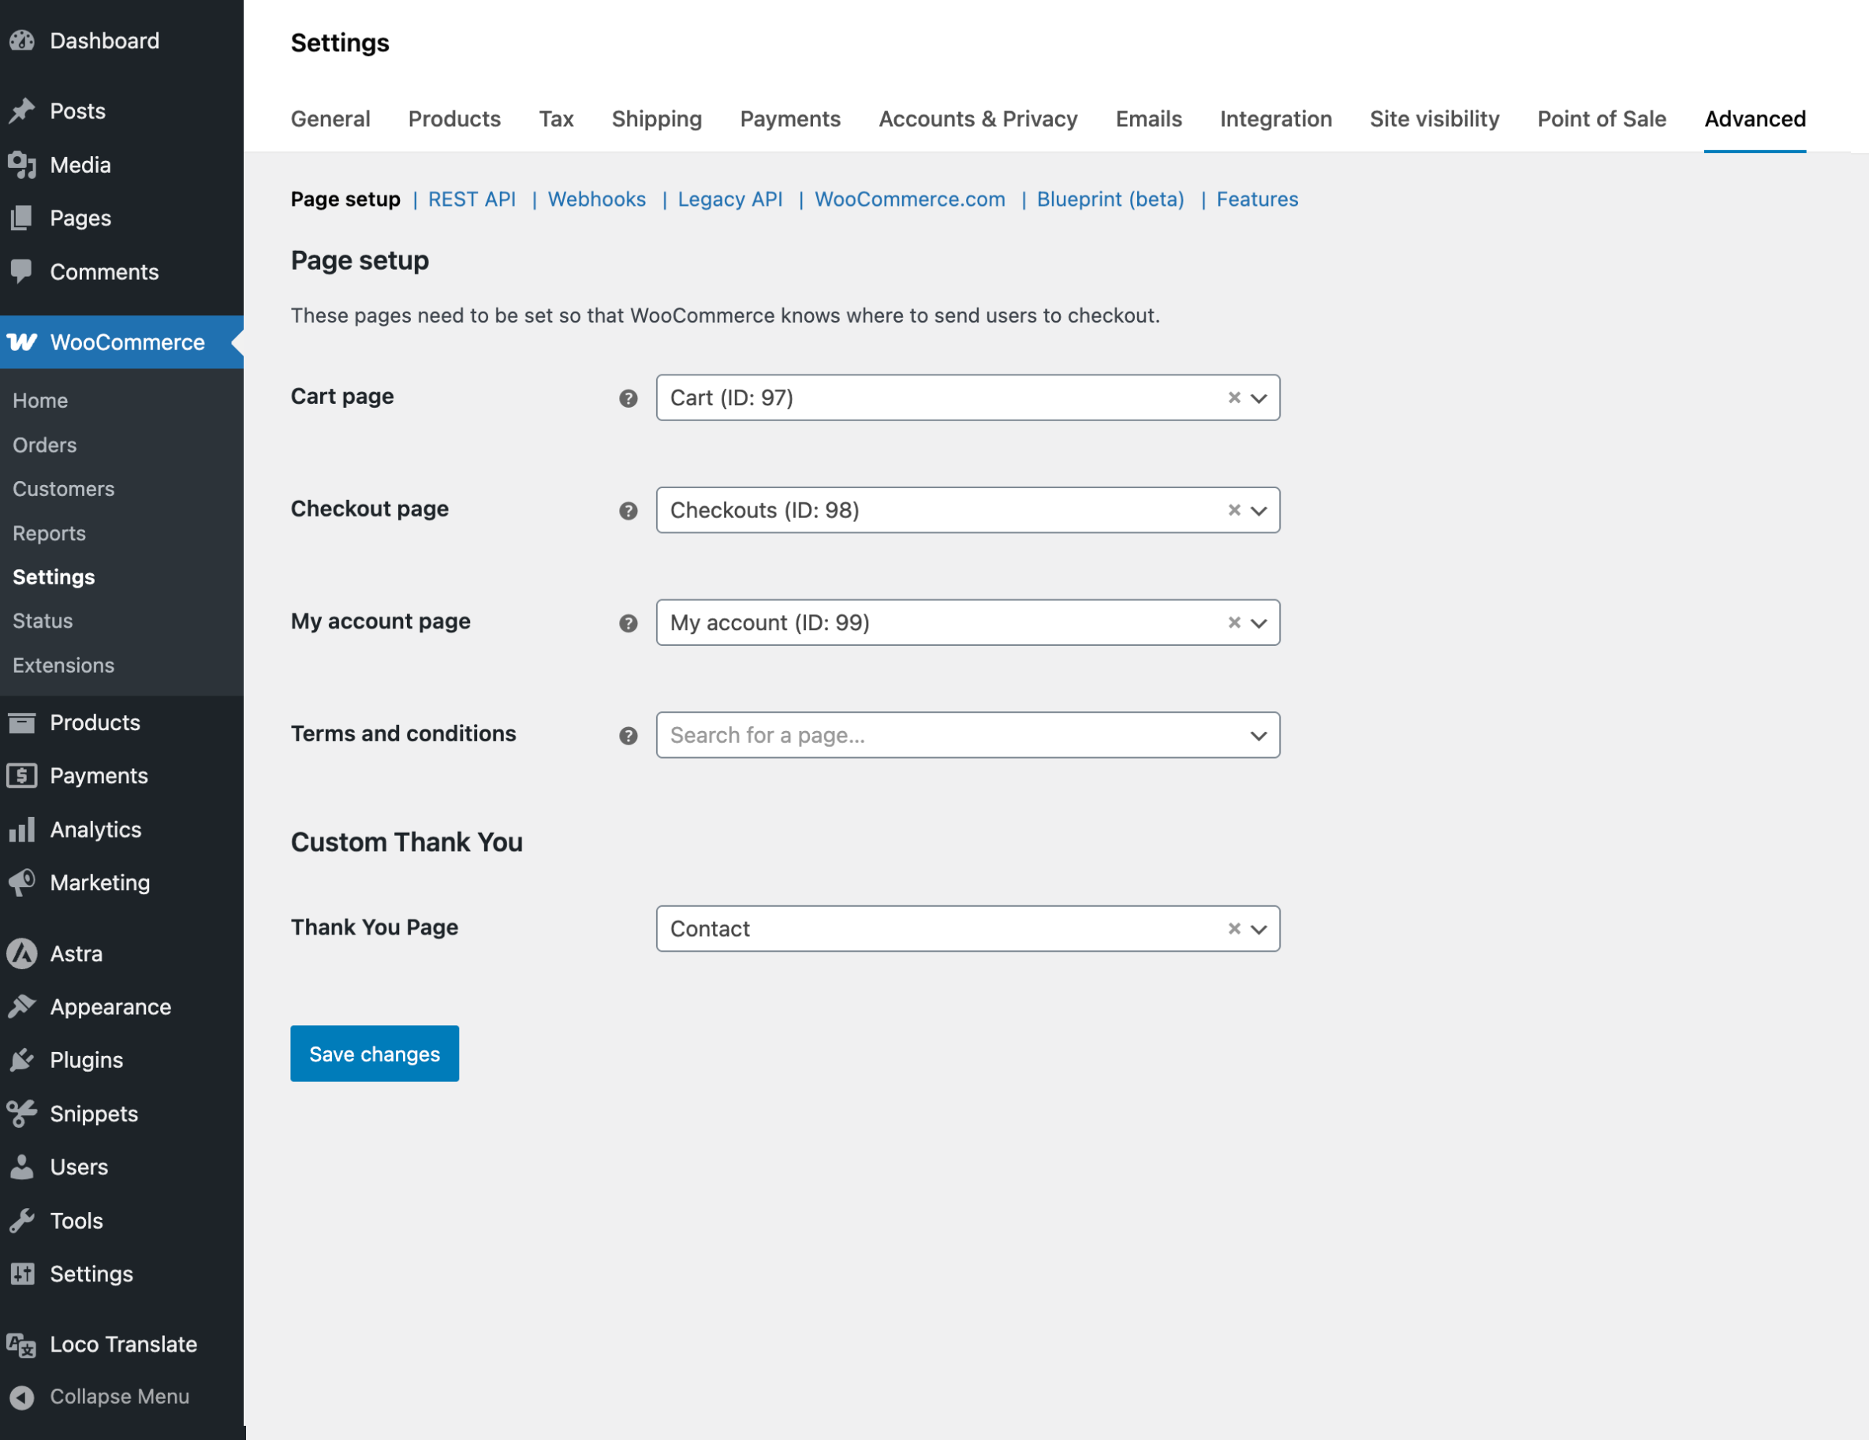
Task: Open the Accounts & Privacy tab
Action: pos(977,119)
